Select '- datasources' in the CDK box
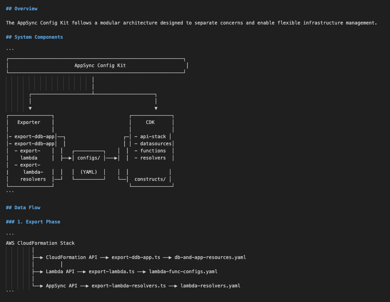The image size is (390, 302). (x=153, y=144)
